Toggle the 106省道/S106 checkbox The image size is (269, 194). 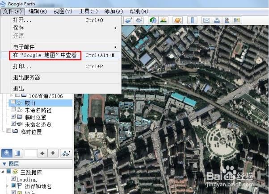(17, 95)
